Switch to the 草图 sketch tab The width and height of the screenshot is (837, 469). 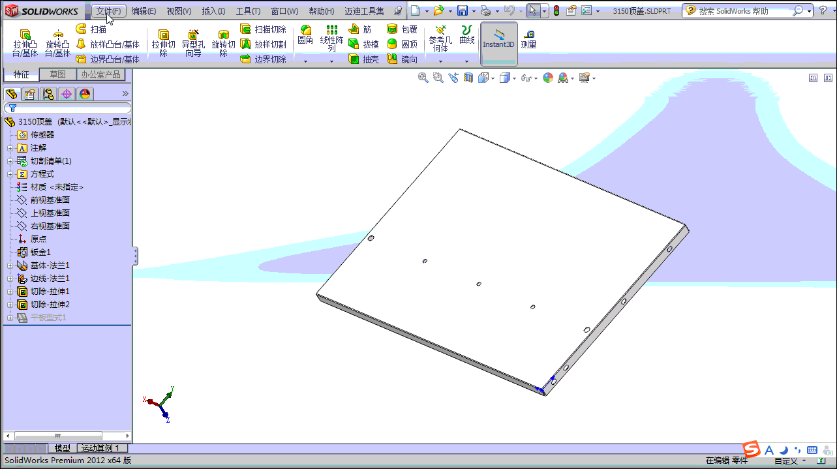(x=58, y=74)
